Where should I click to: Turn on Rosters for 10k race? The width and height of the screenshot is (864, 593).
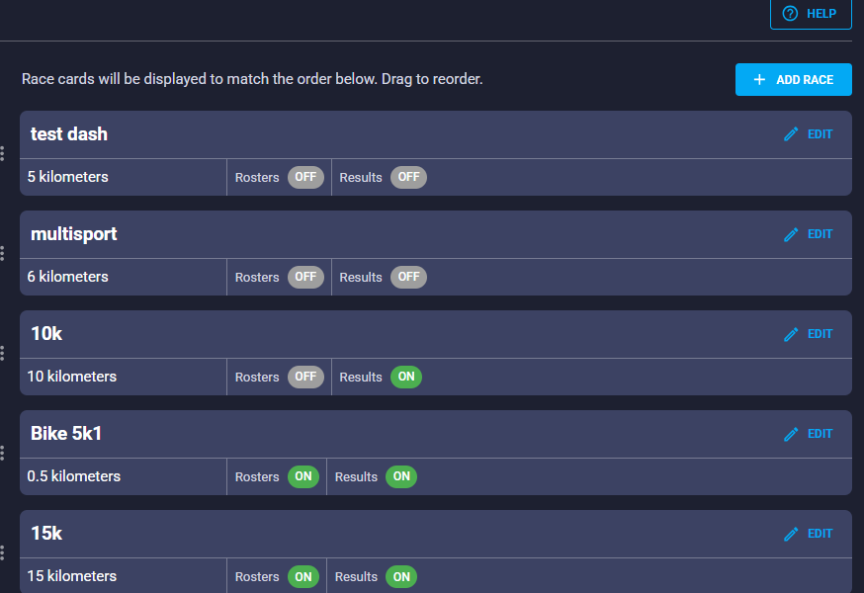305,377
